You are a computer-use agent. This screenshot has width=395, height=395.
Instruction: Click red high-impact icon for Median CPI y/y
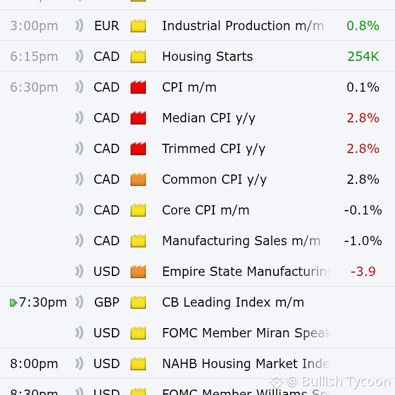click(x=138, y=118)
